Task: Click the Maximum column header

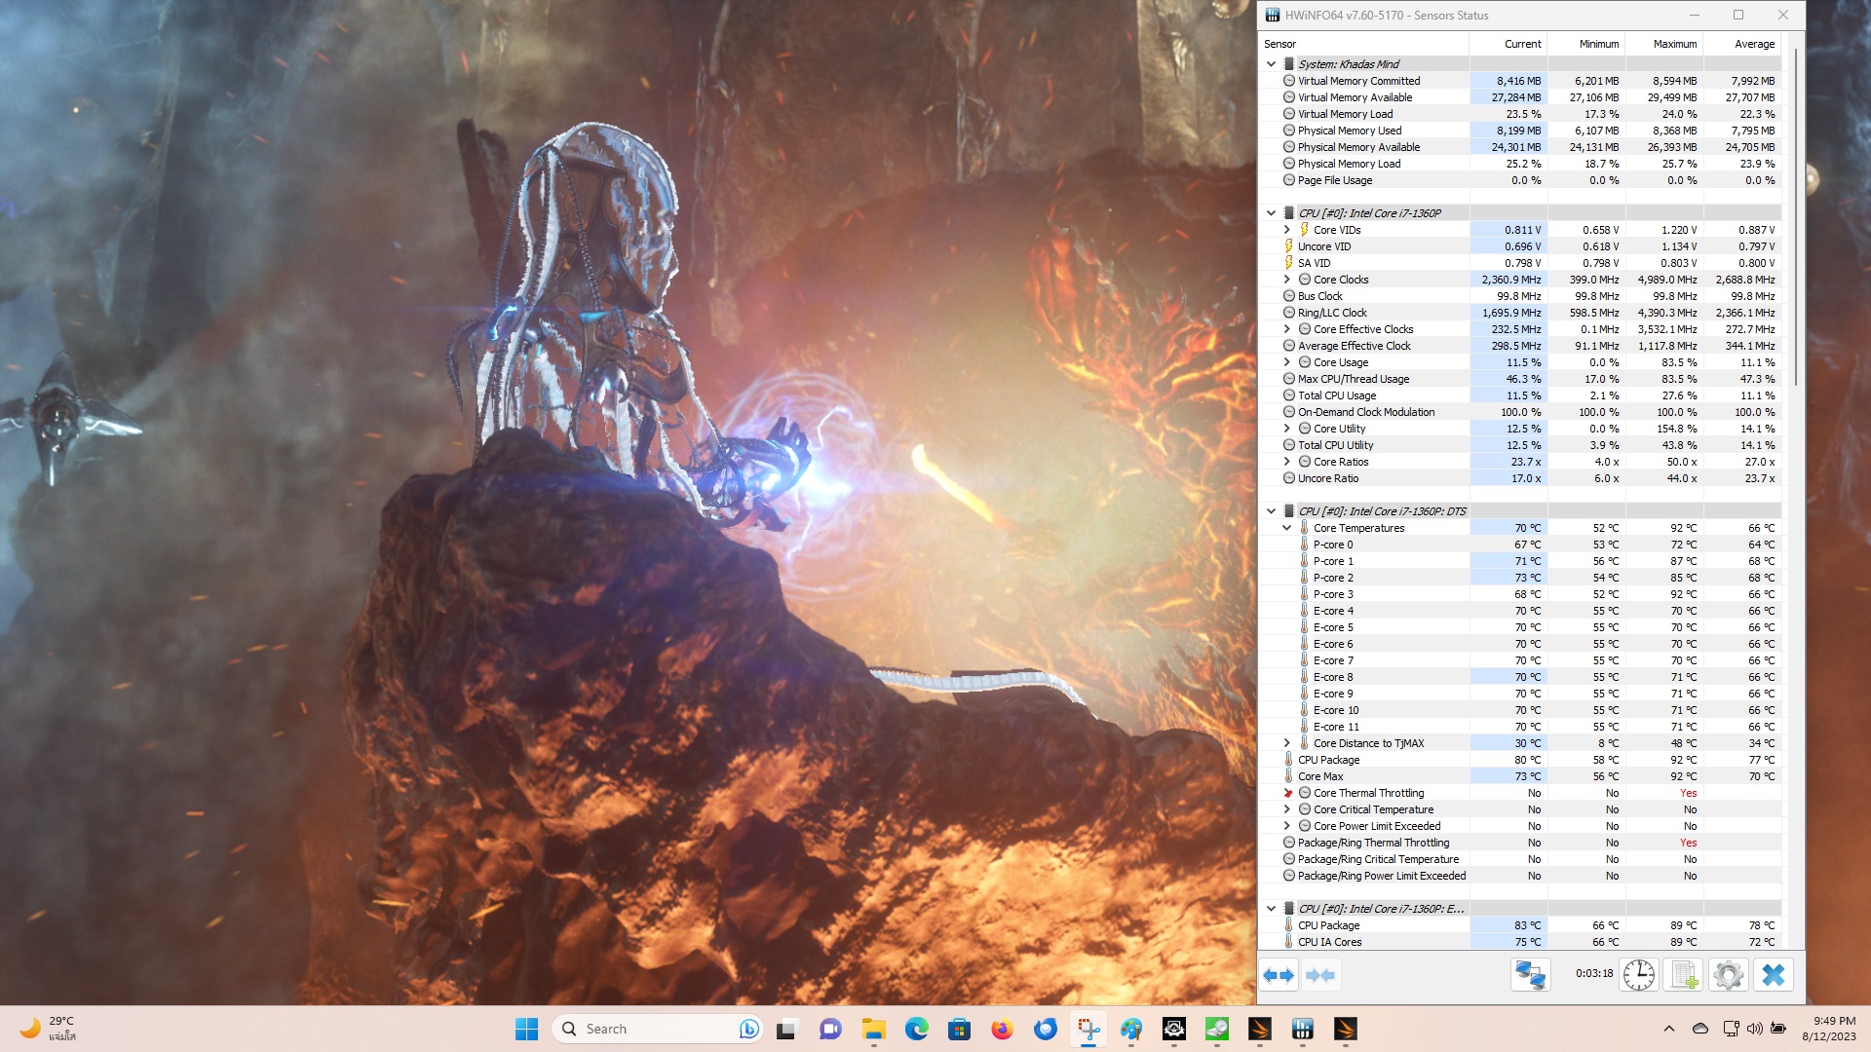Action: click(x=1663, y=44)
